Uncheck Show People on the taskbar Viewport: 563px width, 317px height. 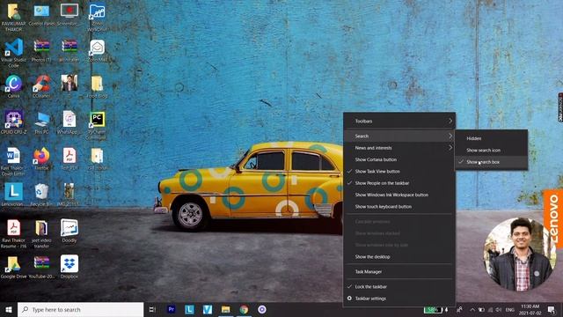click(x=399, y=183)
